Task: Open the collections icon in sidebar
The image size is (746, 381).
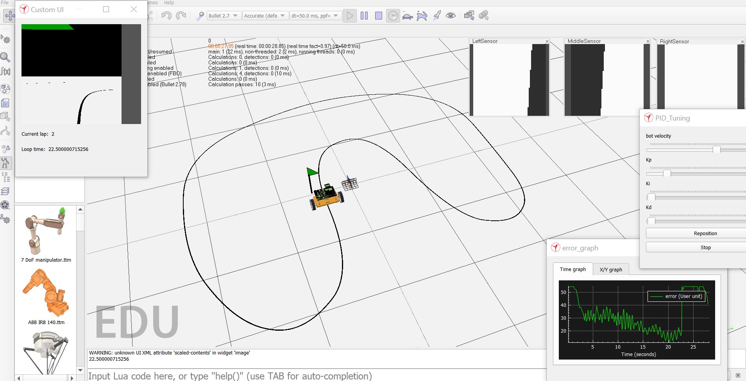Action: 5,89
